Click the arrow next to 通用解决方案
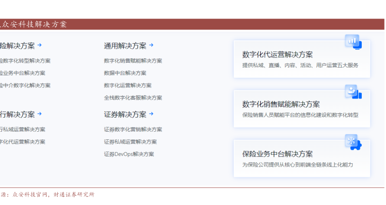Image resolution: width=386 pixels, height=205 pixels. [x=151, y=45]
